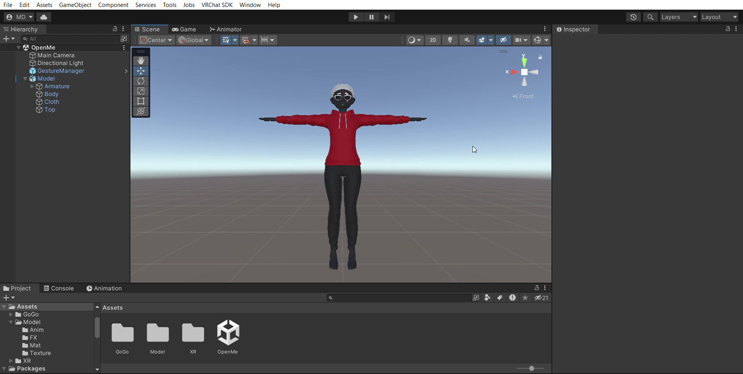Expand the Armature tree item
Image resolution: width=743 pixels, height=374 pixels.
tap(32, 87)
